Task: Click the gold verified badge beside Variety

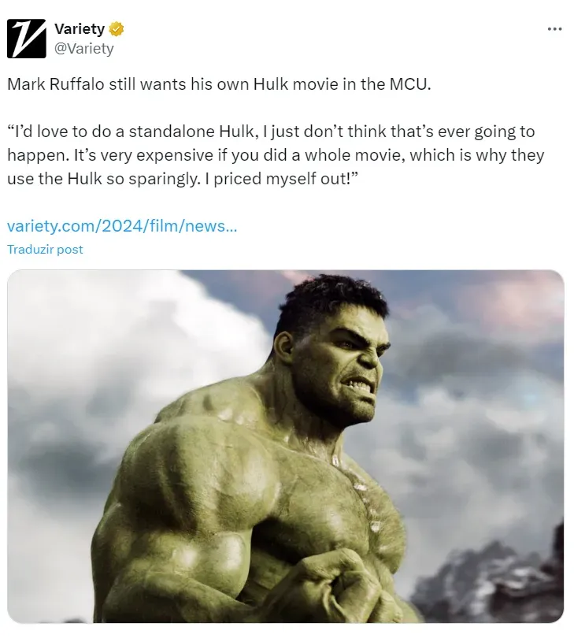Action: coord(117,29)
